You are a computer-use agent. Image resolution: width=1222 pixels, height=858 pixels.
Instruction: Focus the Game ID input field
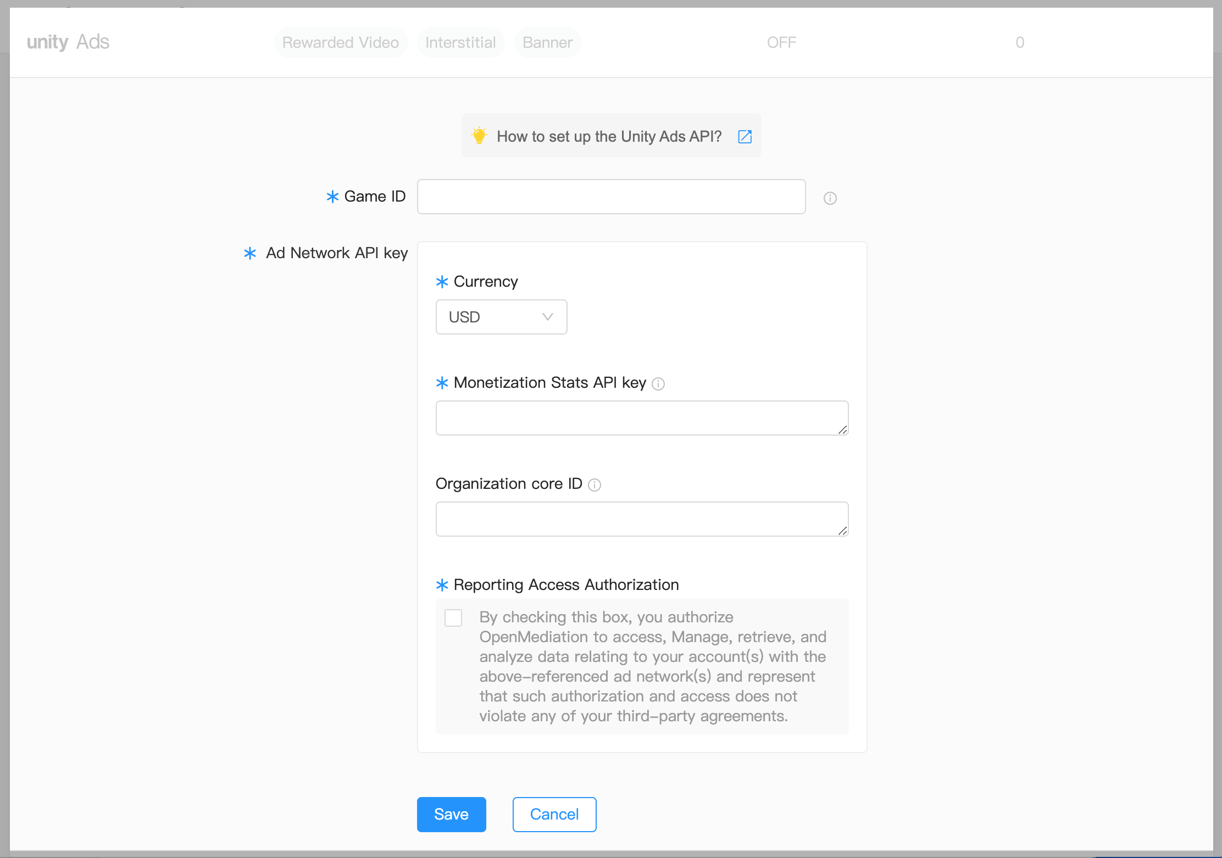click(x=611, y=197)
